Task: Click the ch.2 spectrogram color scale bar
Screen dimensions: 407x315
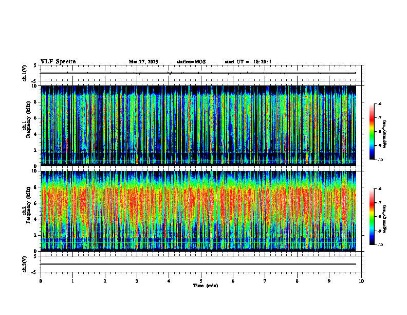Action: coord(372,217)
